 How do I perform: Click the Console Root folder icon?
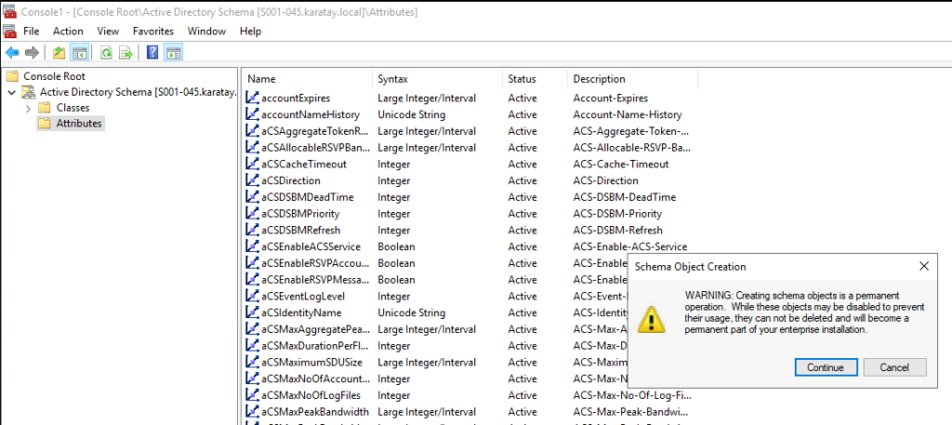(12, 76)
